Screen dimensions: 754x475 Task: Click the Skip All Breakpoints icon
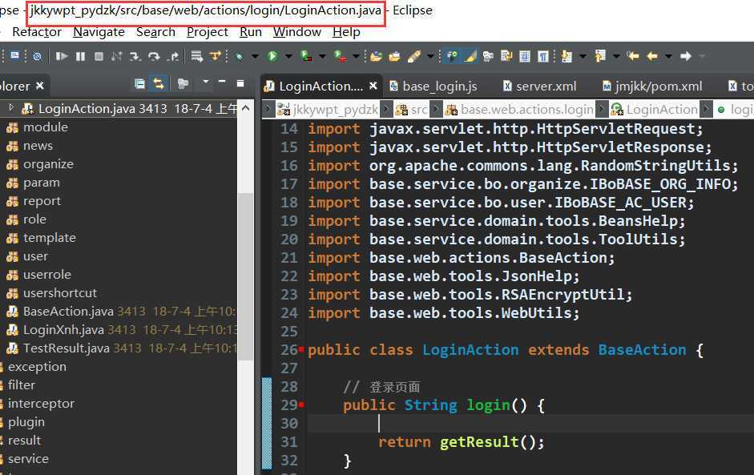[37, 56]
